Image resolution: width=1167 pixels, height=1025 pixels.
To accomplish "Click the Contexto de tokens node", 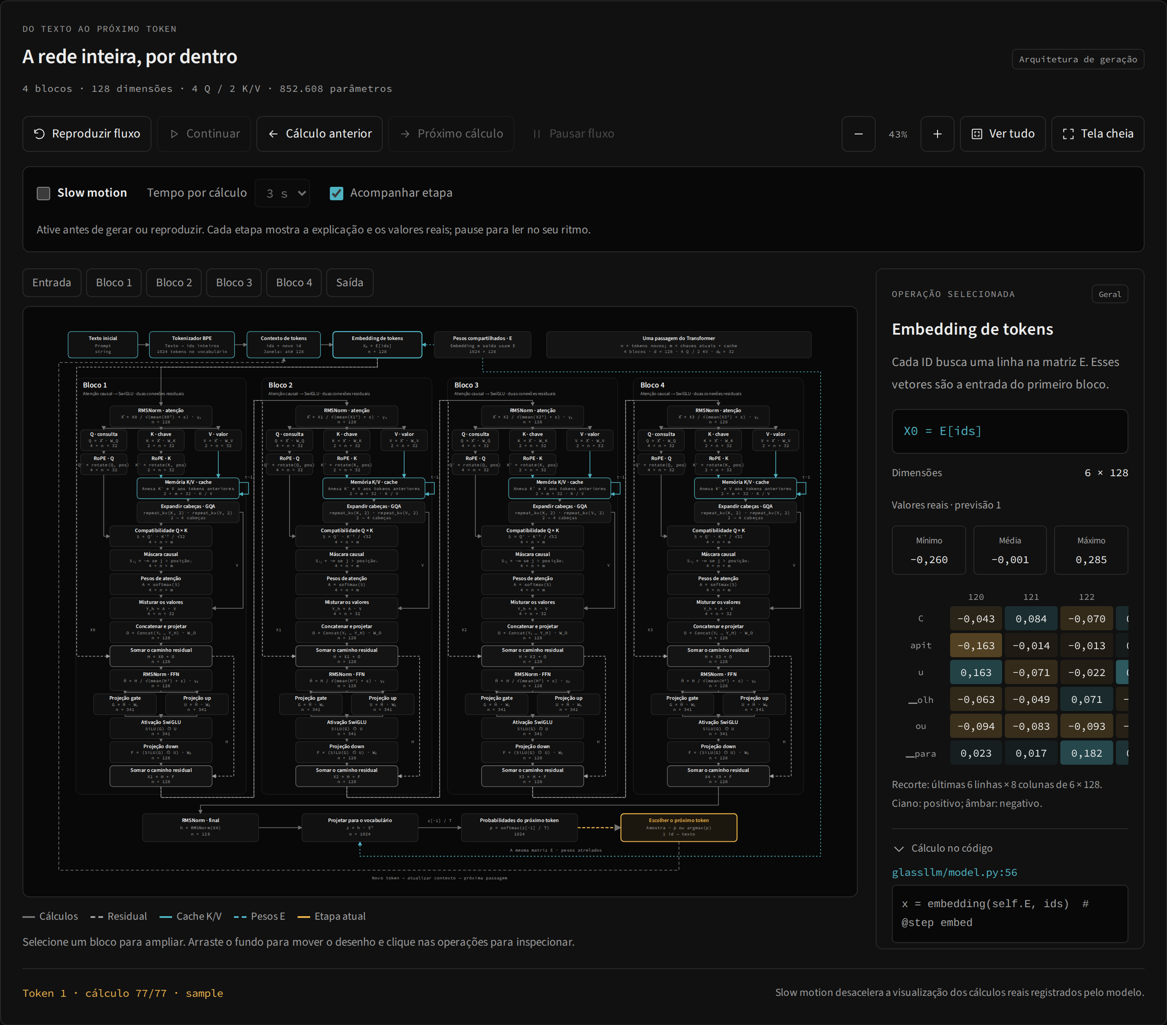I will (283, 345).
